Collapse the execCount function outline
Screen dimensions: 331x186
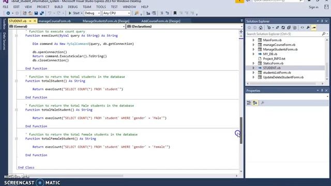tap(16, 36)
